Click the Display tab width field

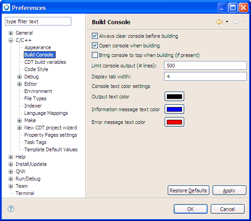pos(205,77)
